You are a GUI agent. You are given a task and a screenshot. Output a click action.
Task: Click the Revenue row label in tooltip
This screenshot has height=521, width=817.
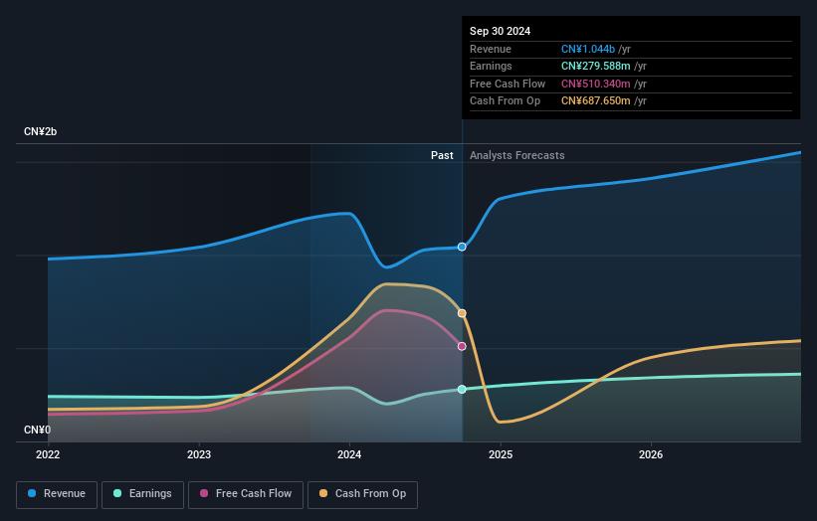tap(491, 49)
